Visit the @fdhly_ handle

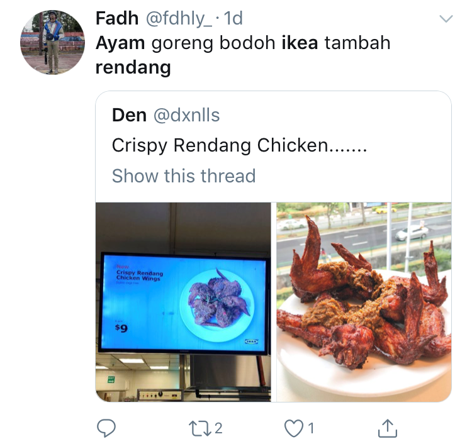179,19
